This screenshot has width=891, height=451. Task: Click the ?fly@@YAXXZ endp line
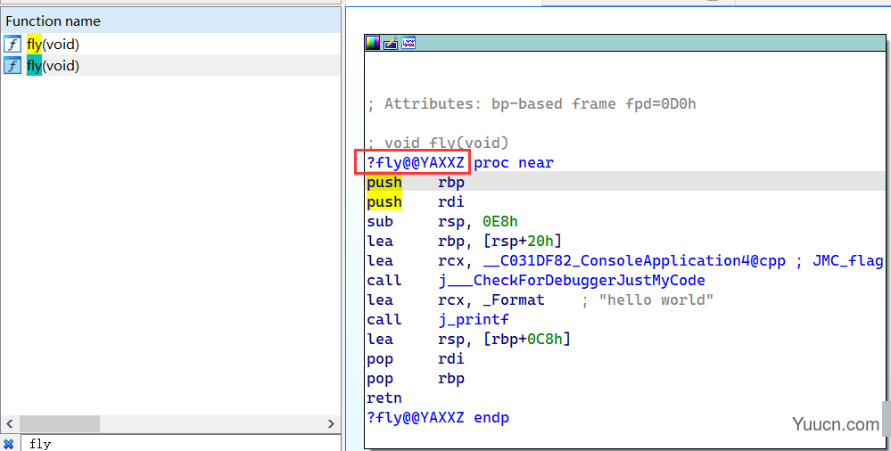tap(438, 417)
